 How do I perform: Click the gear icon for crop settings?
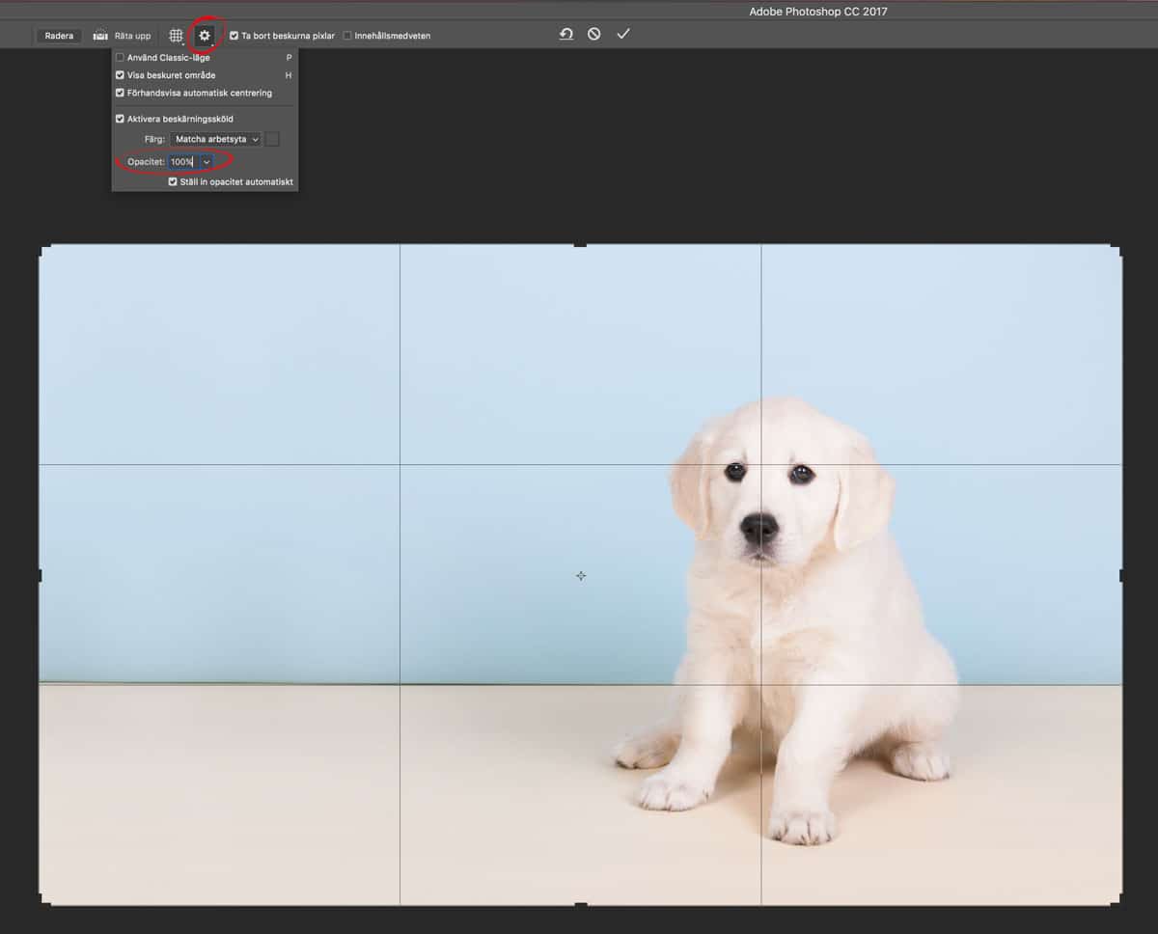coord(205,36)
